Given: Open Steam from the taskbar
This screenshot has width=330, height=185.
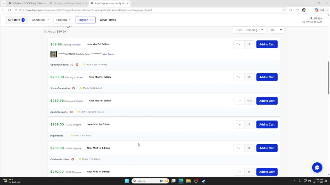Looking at the screenshot, I should [203, 181].
